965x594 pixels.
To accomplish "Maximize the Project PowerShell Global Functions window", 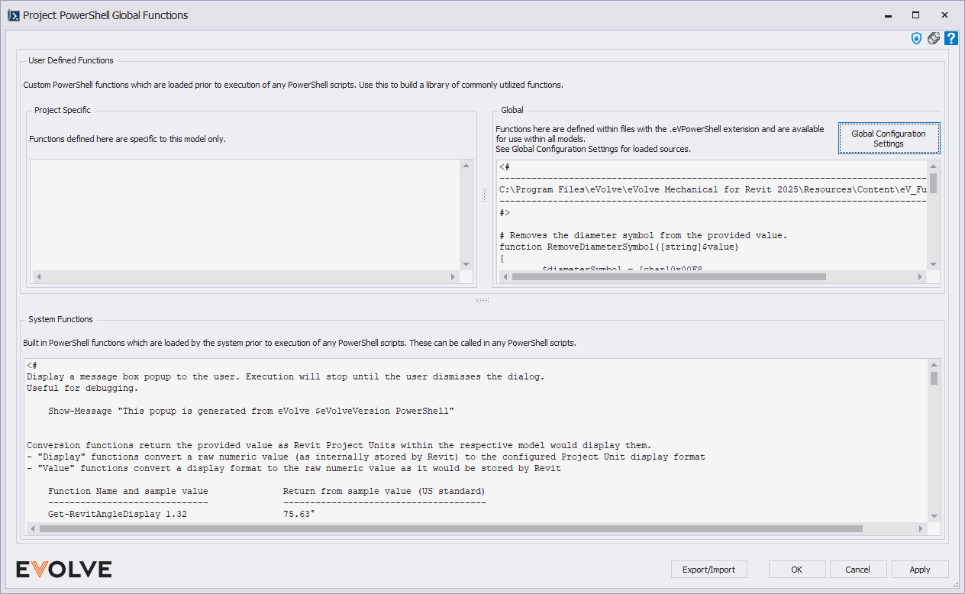I will click(915, 15).
